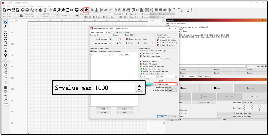Screen dimensions: 269x136
Task: Switch to the Shape Properties tab
Action: 204,76
